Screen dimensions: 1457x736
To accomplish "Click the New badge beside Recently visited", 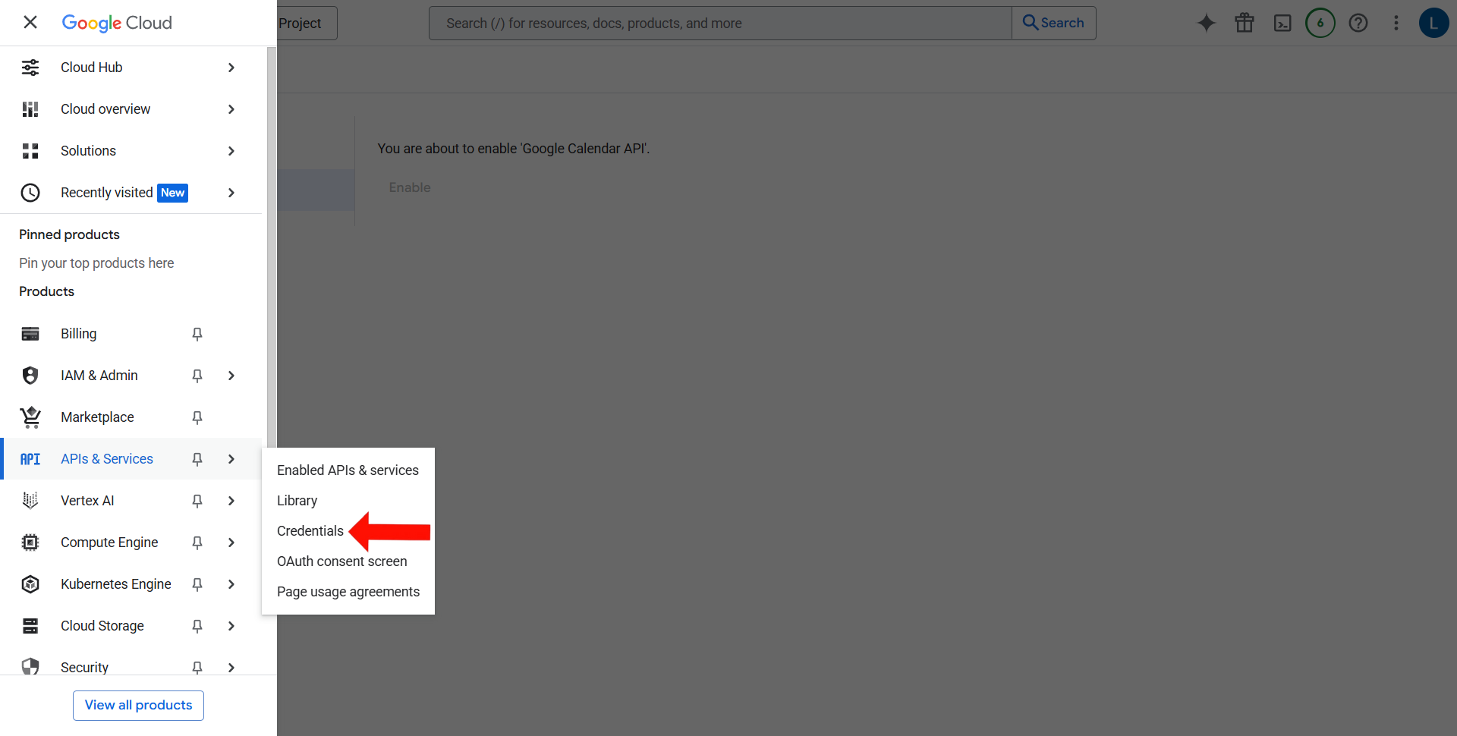I will (x=172, y=193).
